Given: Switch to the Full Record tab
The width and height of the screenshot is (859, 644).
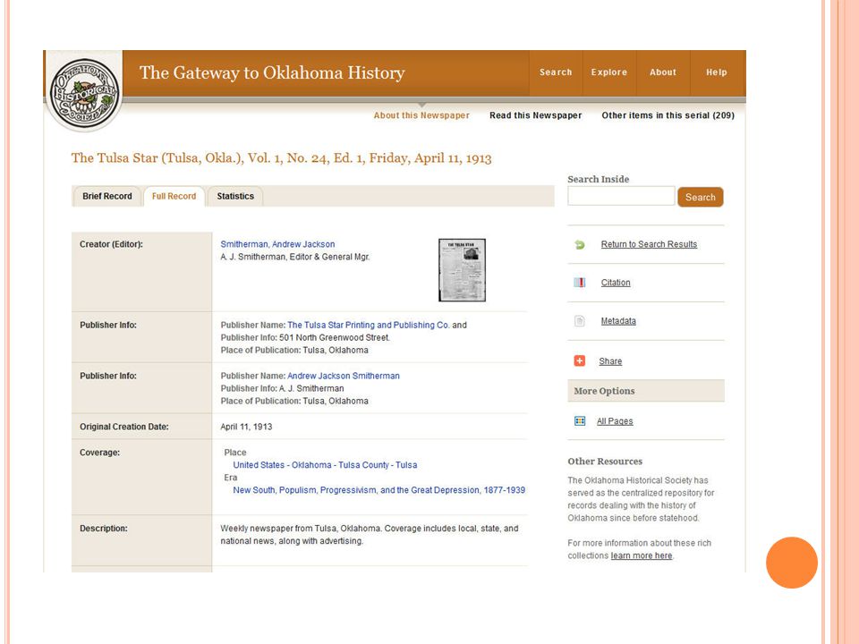Looking at the screenshot, I should (x=174, y=196).
